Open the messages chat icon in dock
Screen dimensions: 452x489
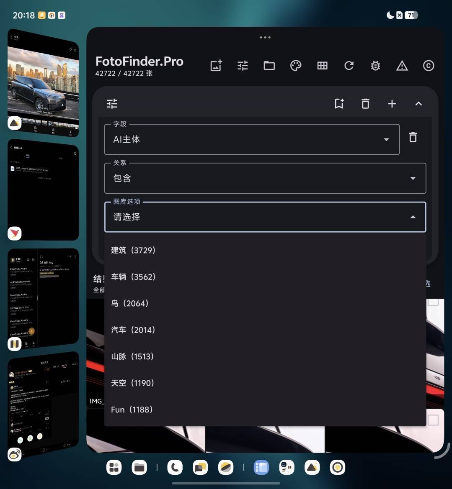click(x=200, y=468)
